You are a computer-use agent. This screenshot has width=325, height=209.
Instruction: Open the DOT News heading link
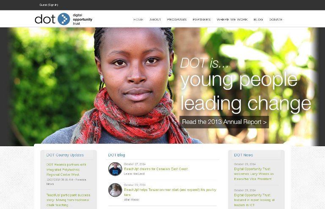244,155
